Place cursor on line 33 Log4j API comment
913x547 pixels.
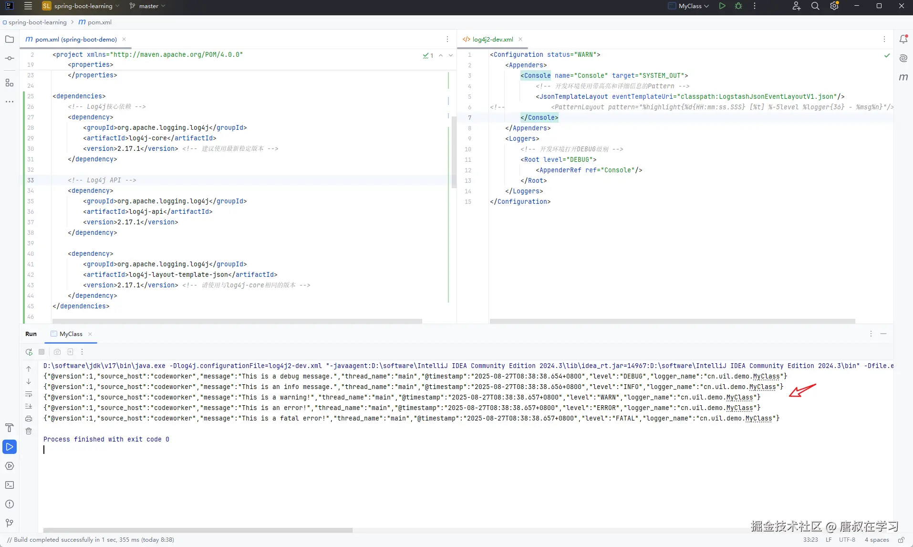tap(102, 180)
